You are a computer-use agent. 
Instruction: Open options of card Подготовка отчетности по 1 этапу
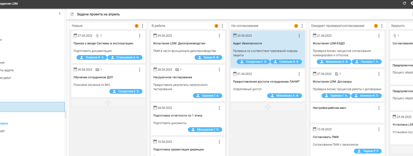tap(219, 108)
